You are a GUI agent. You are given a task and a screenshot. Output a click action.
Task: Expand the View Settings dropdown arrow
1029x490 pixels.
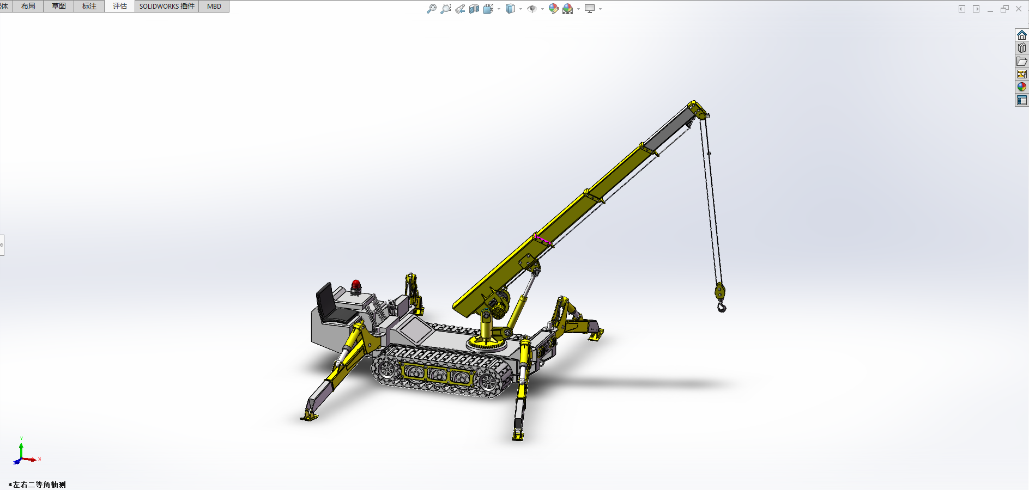[600, 9]
